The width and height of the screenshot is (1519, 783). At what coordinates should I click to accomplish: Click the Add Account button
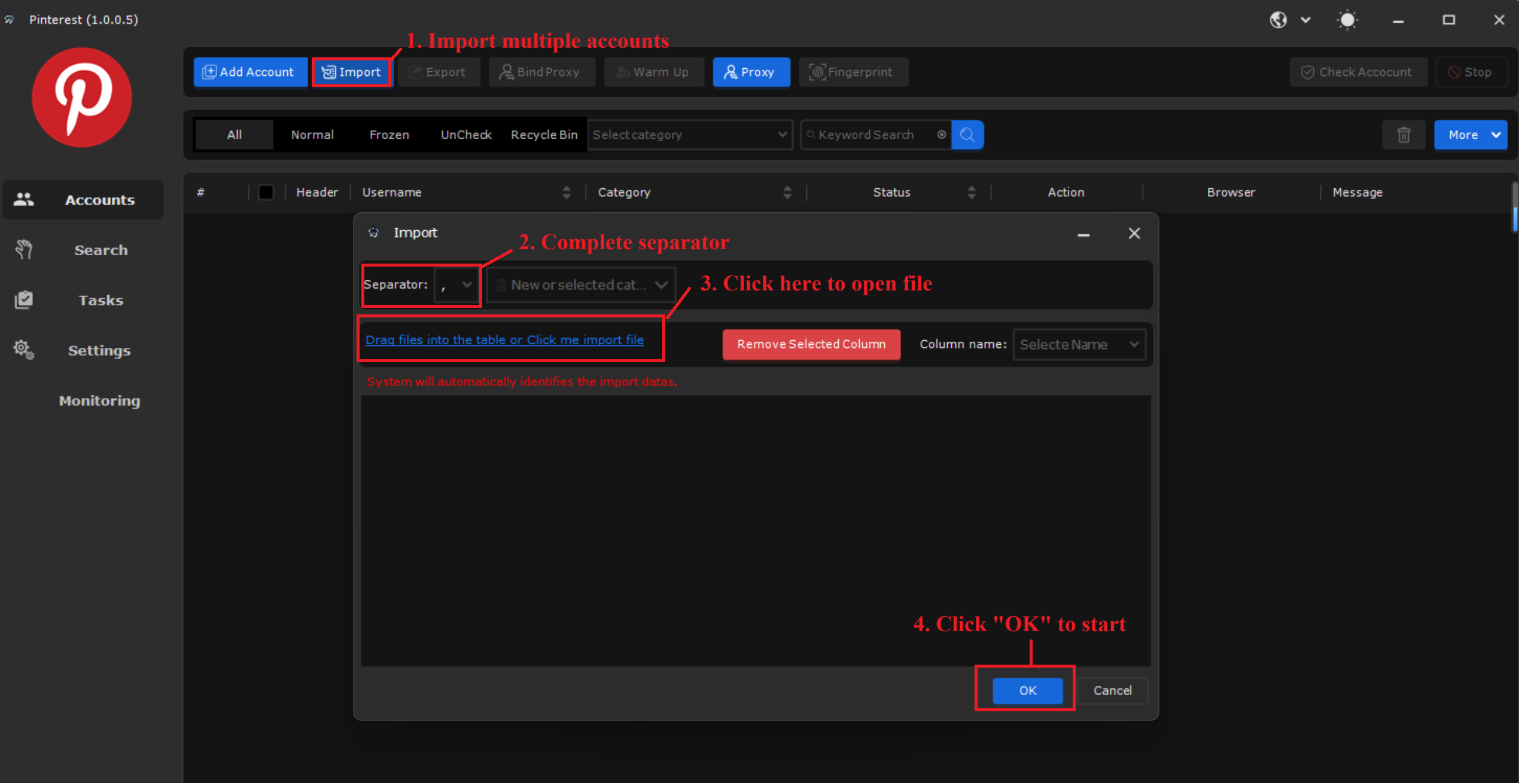point(250,72)
